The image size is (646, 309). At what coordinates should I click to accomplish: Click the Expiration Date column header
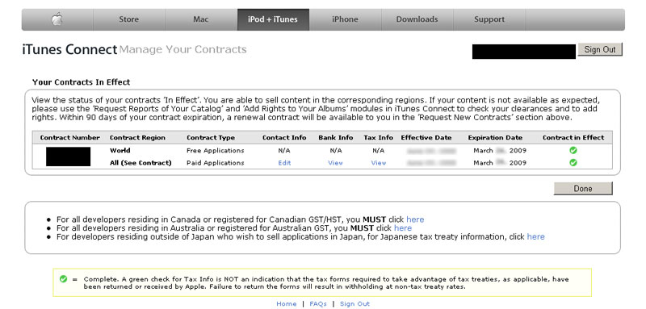click(x=495, y=138)
